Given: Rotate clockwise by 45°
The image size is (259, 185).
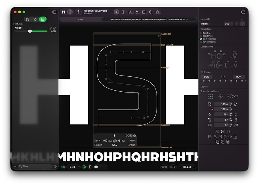Looking at the screenshot, I should click(x=236, y=114).
